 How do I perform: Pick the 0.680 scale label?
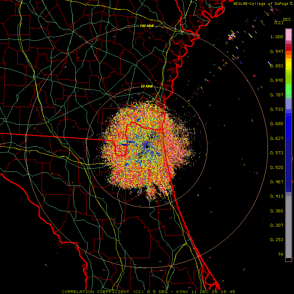coord(277,124)
